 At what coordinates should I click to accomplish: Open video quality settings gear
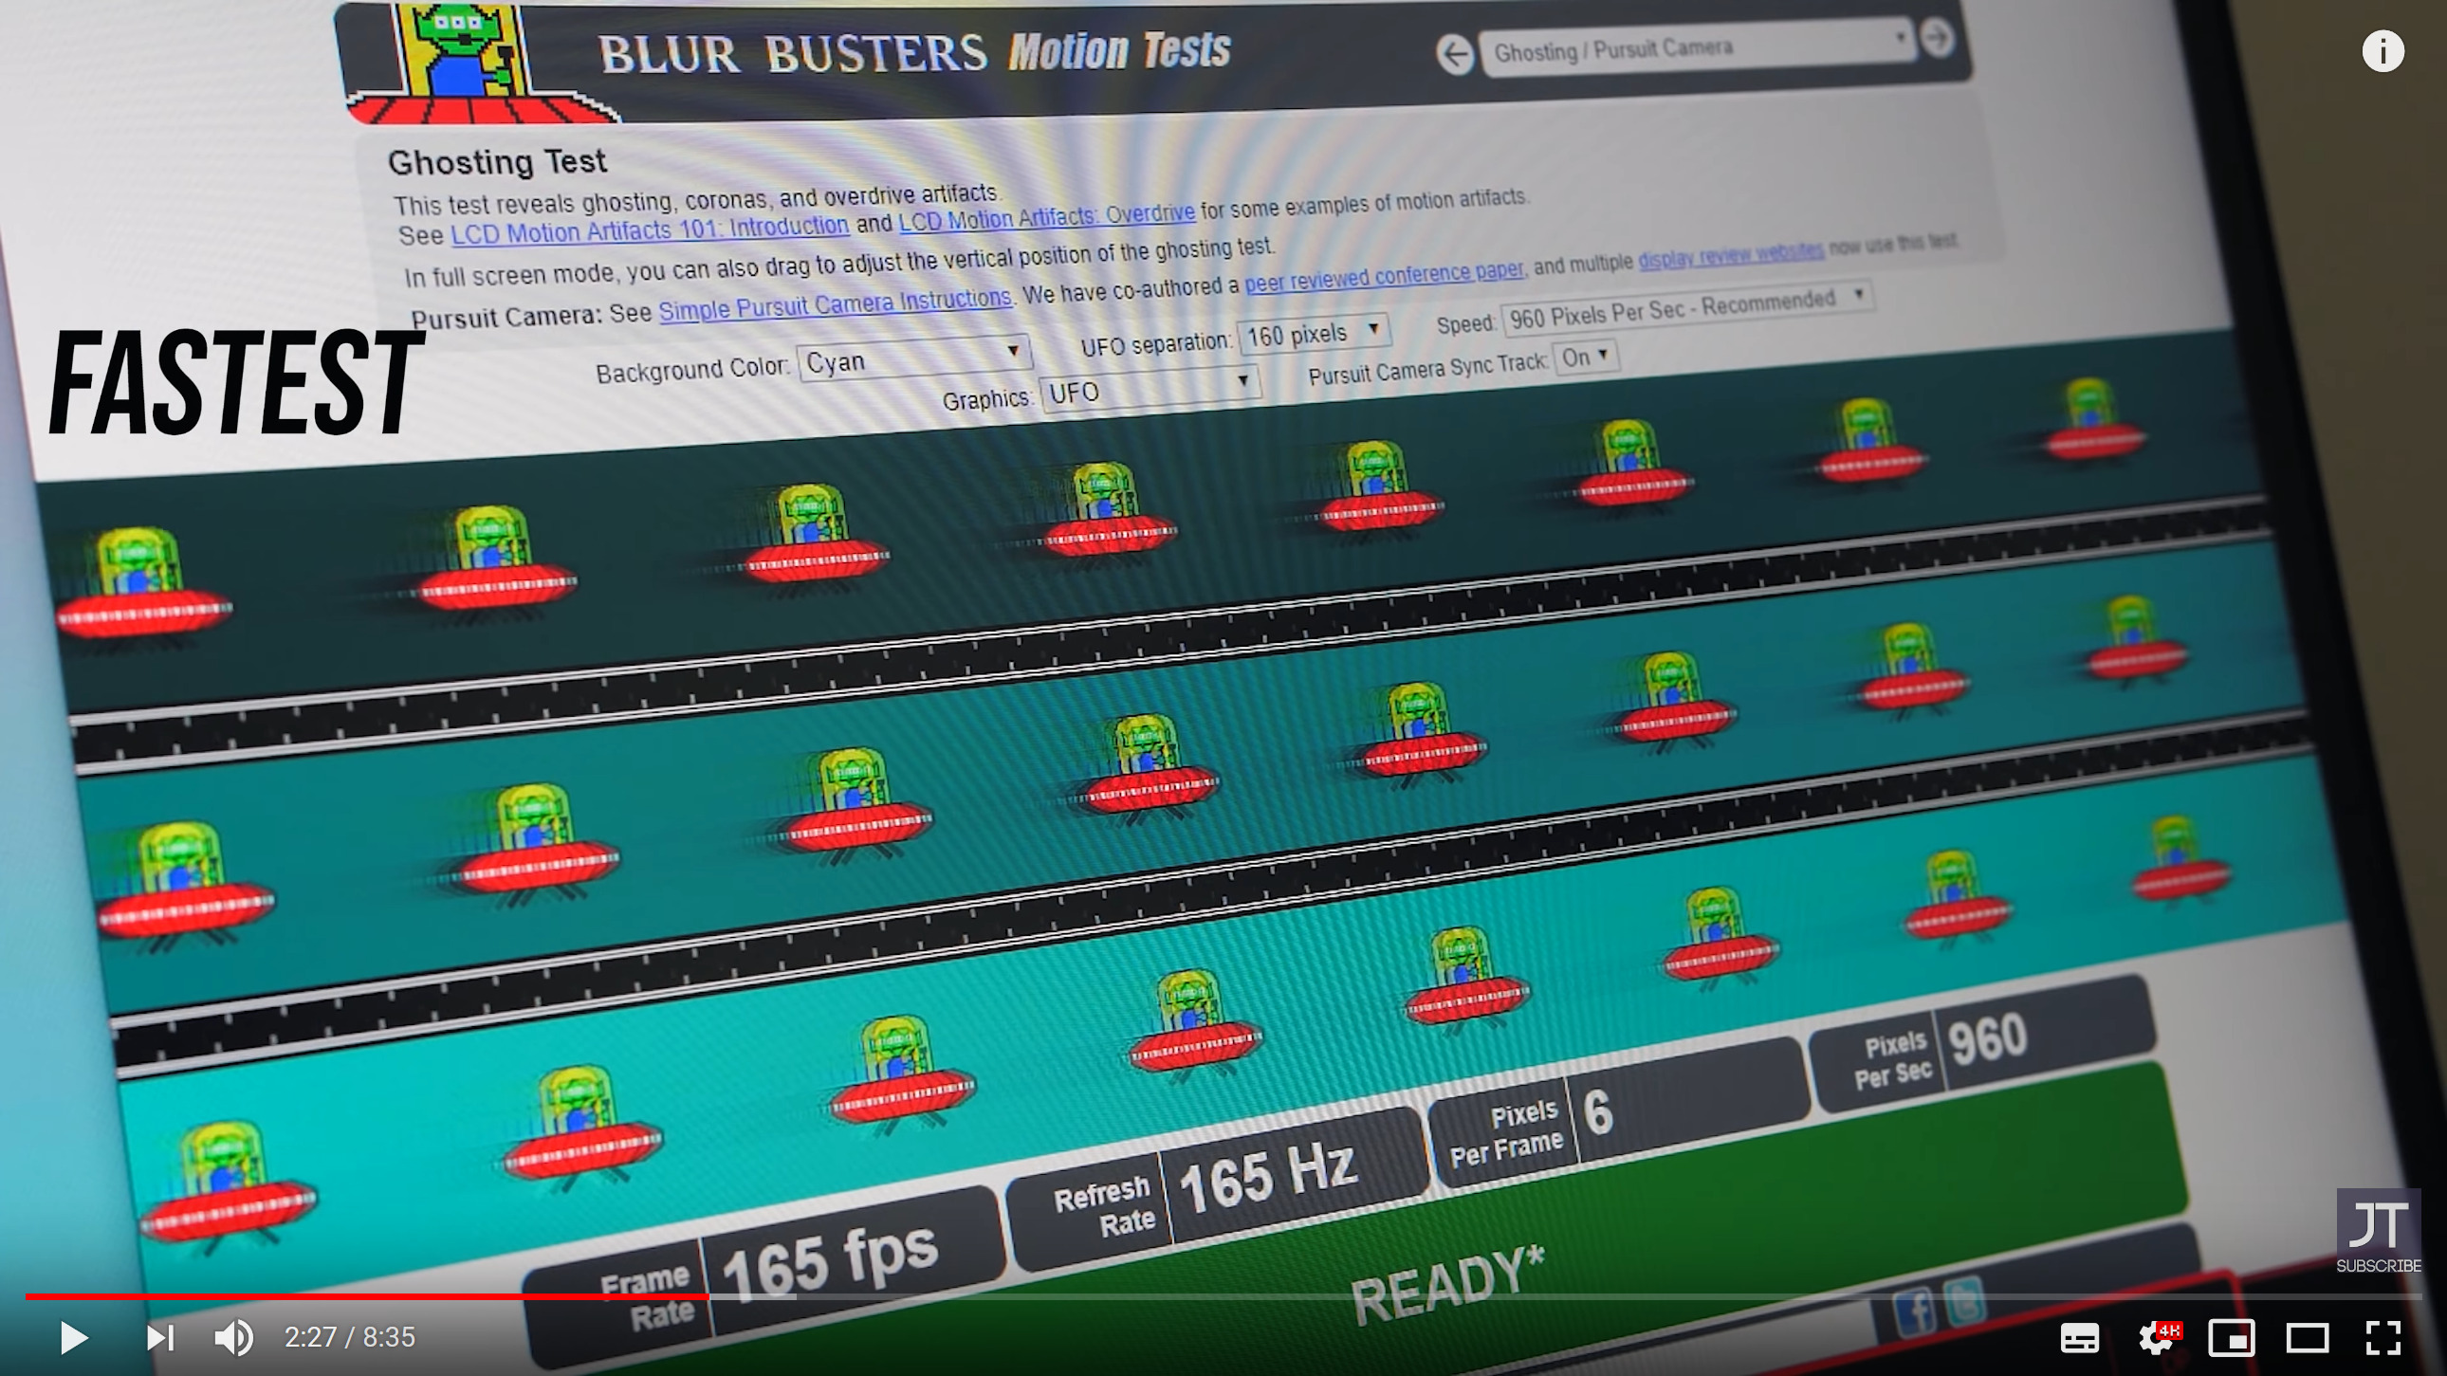pyautogui.click(x=2155, y=1337)
